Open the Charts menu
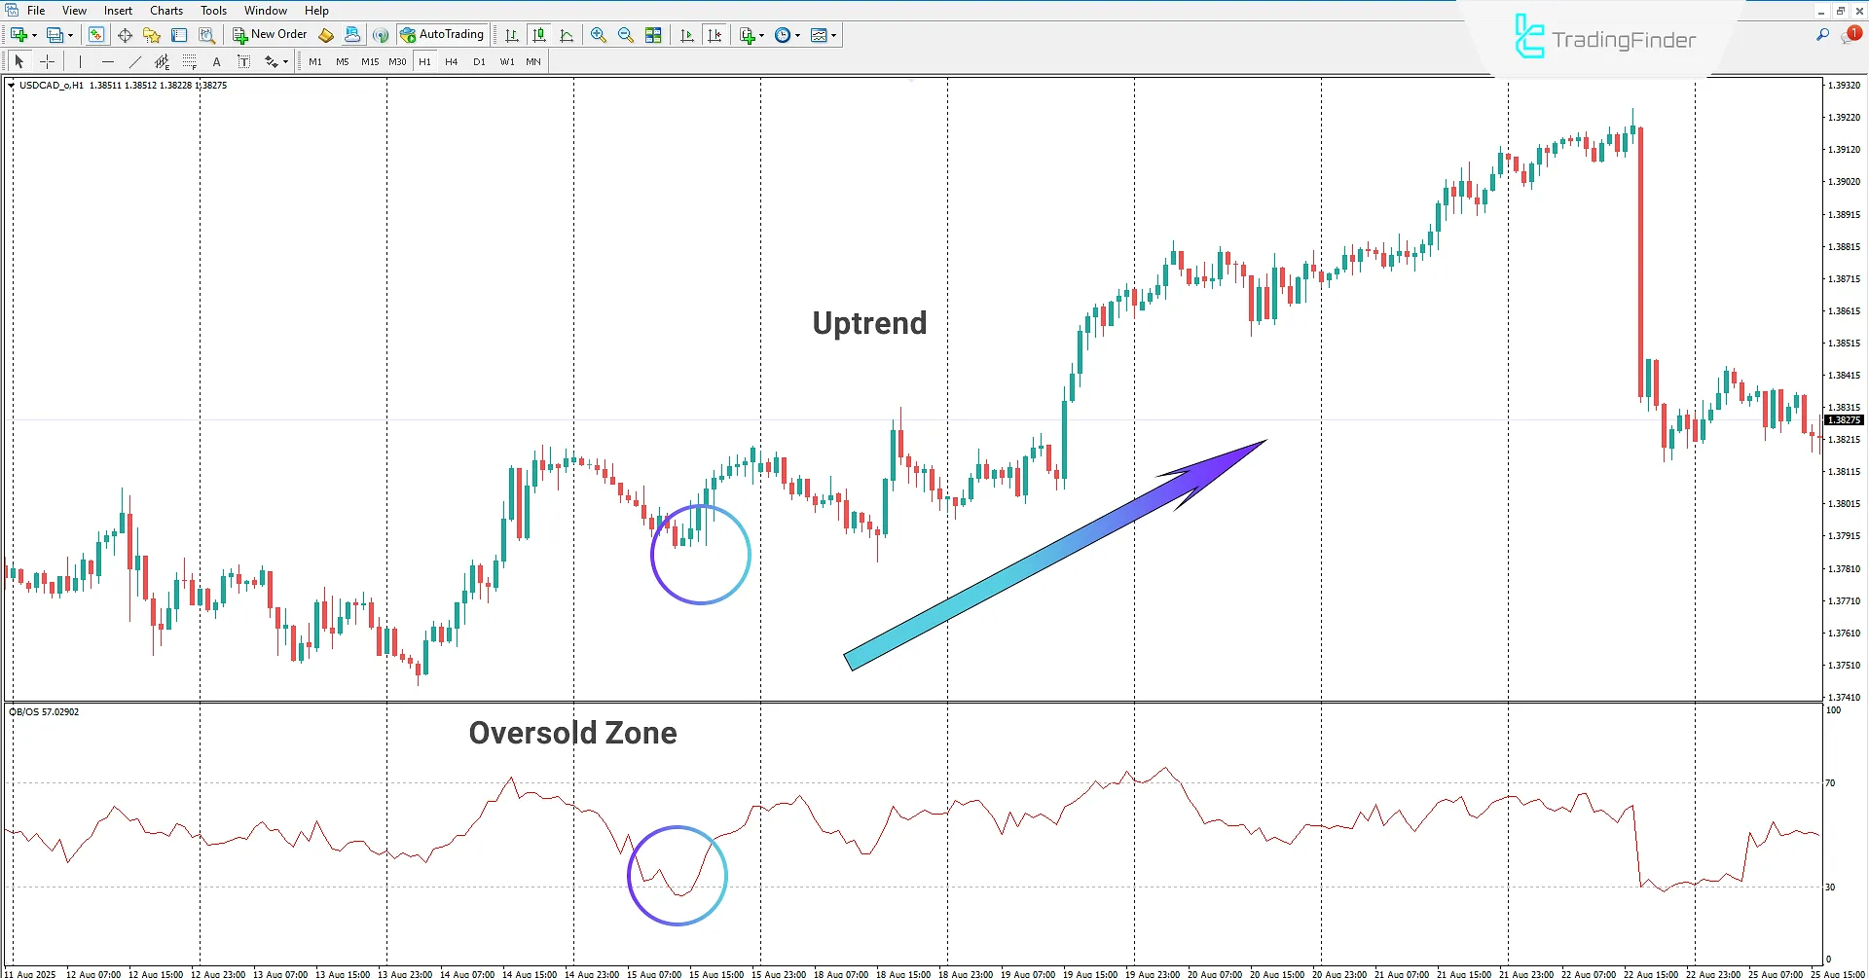Viewport: 1869px width, 978px height. click(165, 11)
